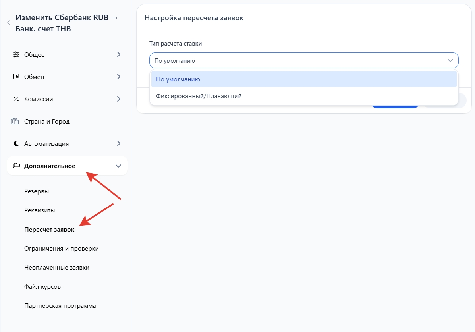This screenshot has width=475, height=332.
Task: Close the Тип расчета ставки dropdown arrow
Action: point(450,60)
